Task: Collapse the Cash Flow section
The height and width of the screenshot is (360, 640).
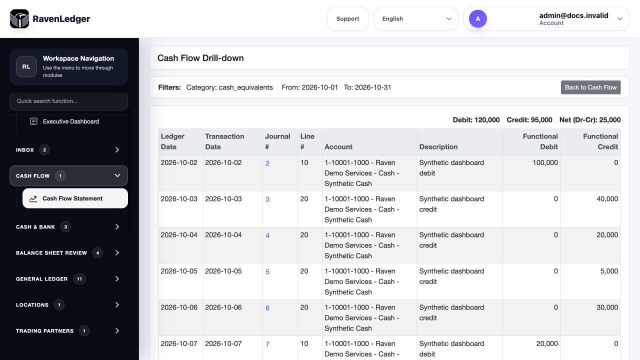Action: tap(68, 176)
